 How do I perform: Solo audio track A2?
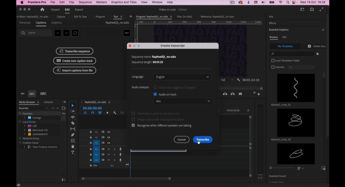point(114,154)
